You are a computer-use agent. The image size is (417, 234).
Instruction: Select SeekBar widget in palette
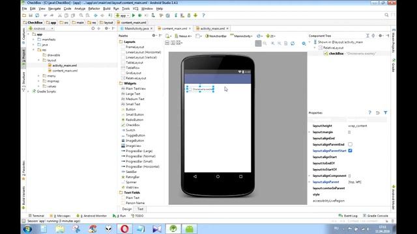coord(132,172)
